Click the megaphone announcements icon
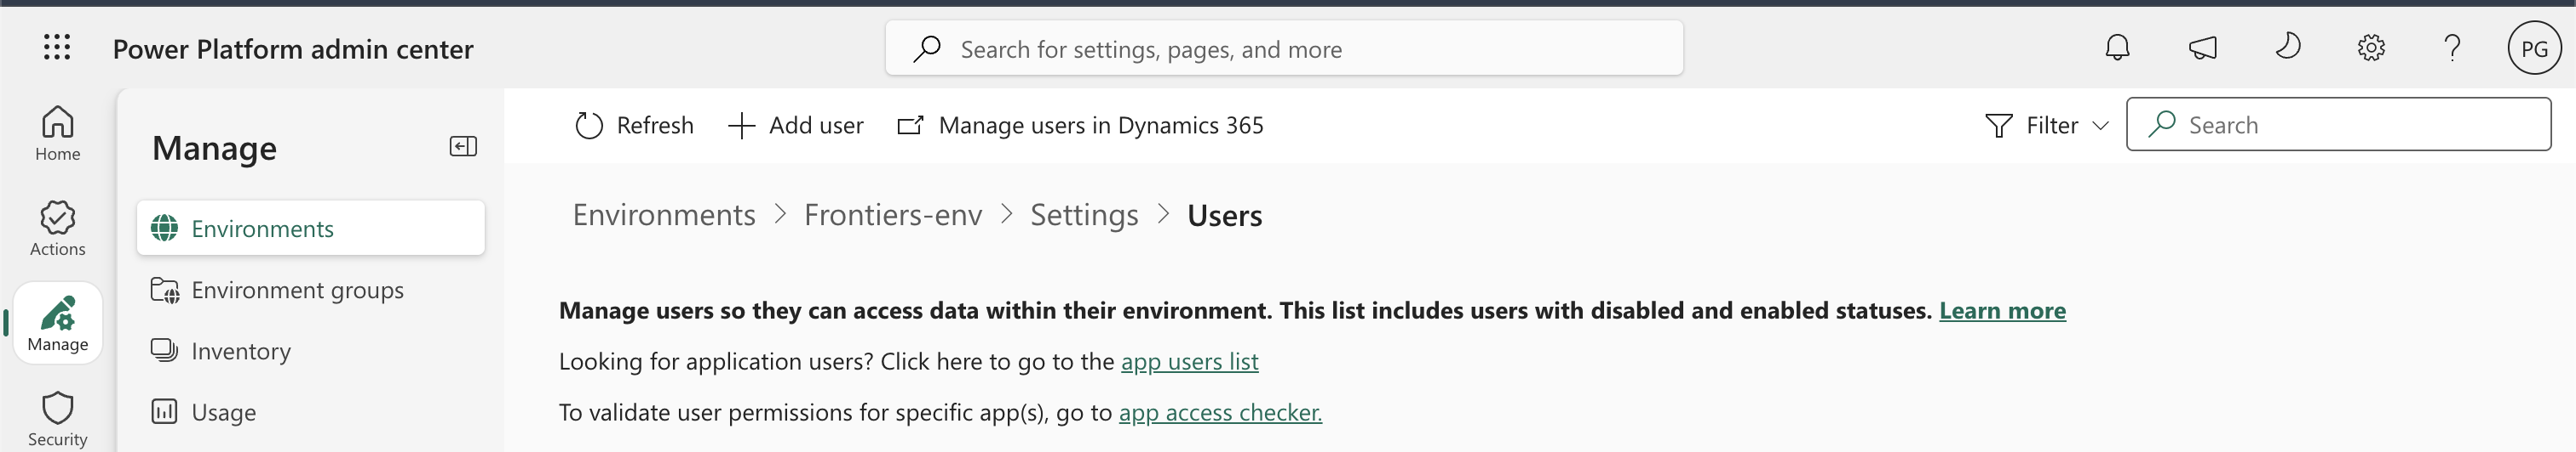Viewport: 2576px width, 452px height. [2202, 48]
